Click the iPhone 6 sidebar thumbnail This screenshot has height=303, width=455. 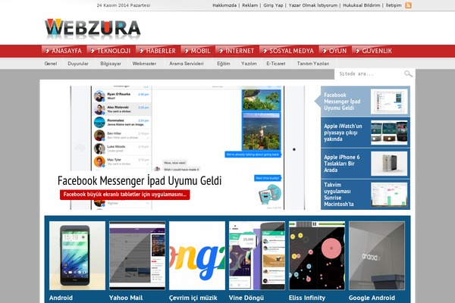pyautogui.click(x=389, y=164)
